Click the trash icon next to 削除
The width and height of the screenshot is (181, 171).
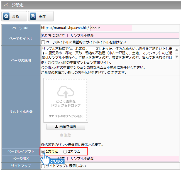tap(61, 135)
